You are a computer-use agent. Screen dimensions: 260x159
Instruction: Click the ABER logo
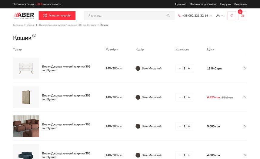click(24, 15)
